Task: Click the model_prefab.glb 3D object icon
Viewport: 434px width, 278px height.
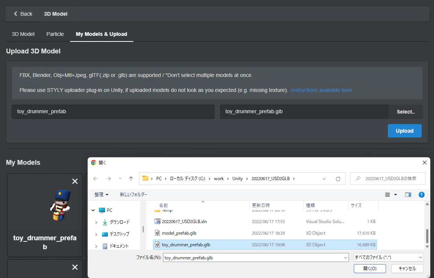Action: [x=157, y=233]
